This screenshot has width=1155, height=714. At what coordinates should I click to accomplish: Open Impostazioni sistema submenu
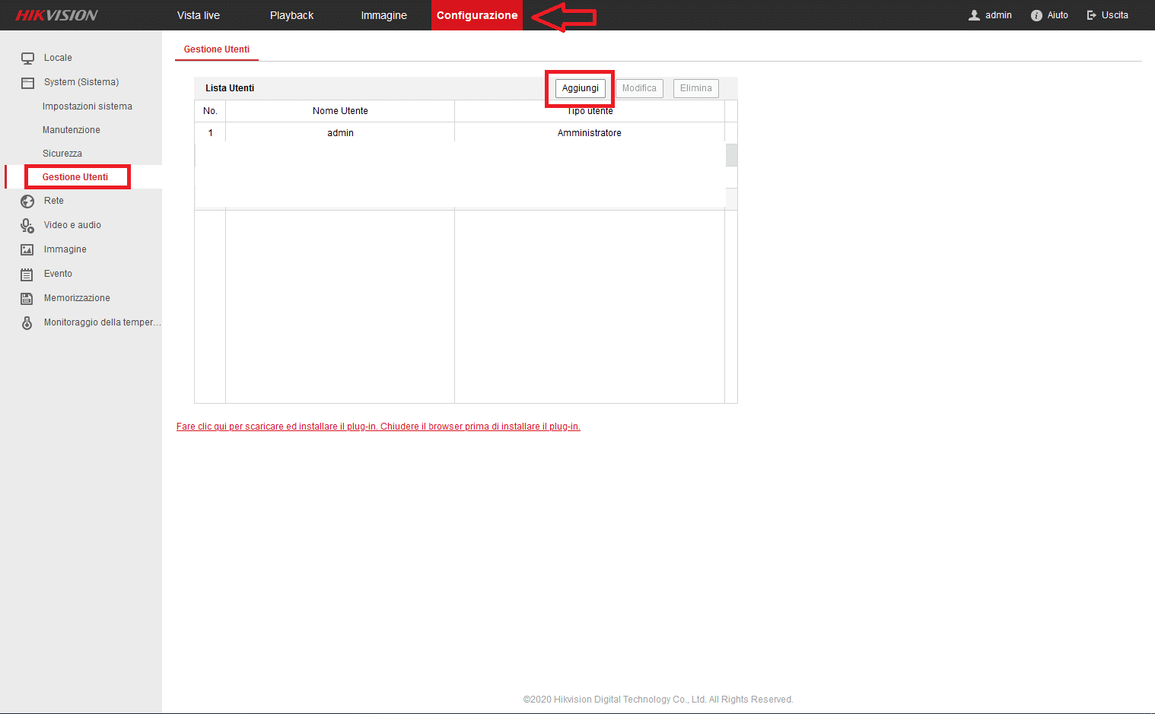coord(87,106)
